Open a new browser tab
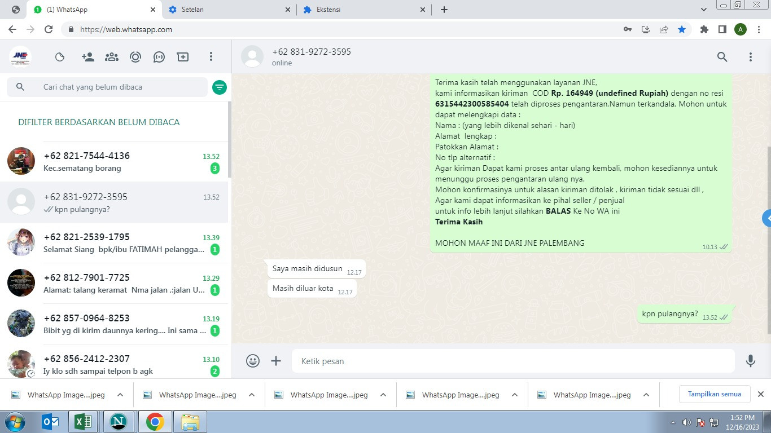This screenshot has height=433, width=771. point(444,10)
